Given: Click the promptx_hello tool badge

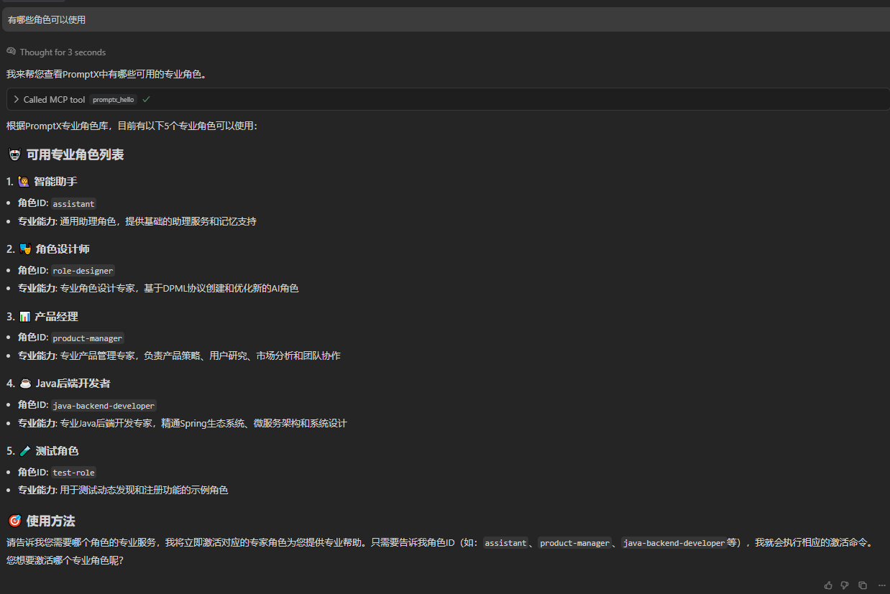Looking at the screenshot, I should coord(112,99).
